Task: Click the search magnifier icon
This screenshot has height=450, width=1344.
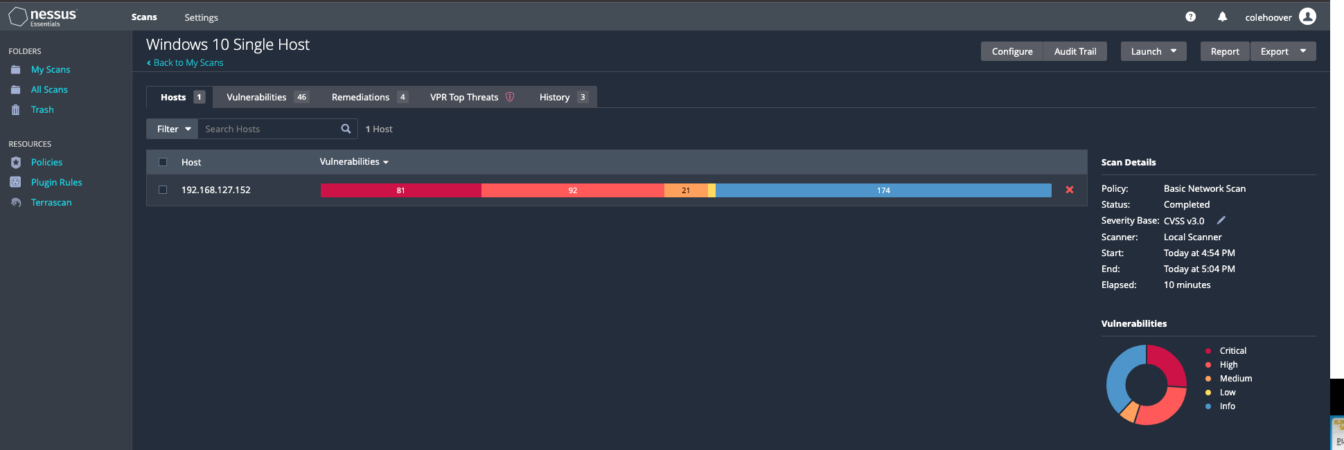Action: pyautogui.click(x=346, y=129)
